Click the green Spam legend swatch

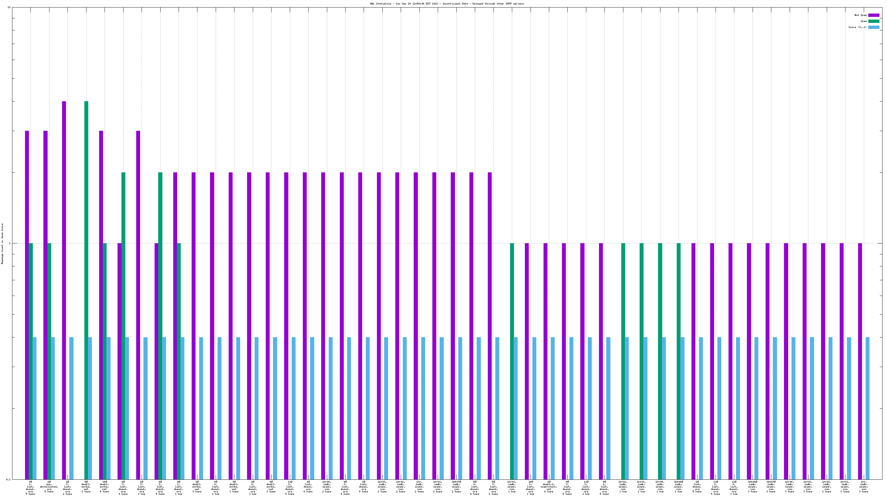tap(873, 21)
